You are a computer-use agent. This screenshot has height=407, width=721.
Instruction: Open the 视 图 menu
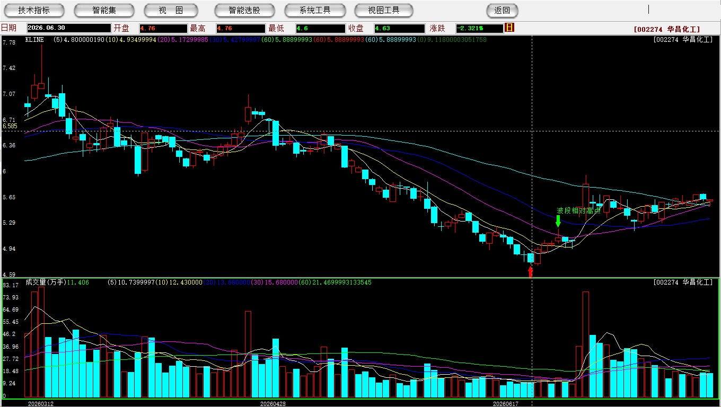click(171, 10)
